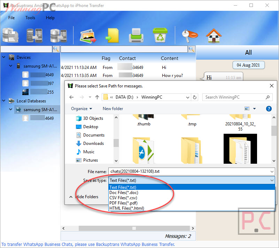Collapse the Local Databases node
279x248 pixels.
tap(4, 101)
